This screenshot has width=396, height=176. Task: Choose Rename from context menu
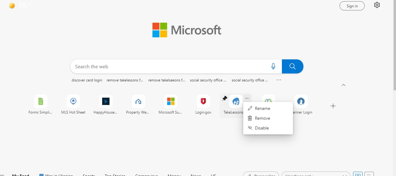268,108
